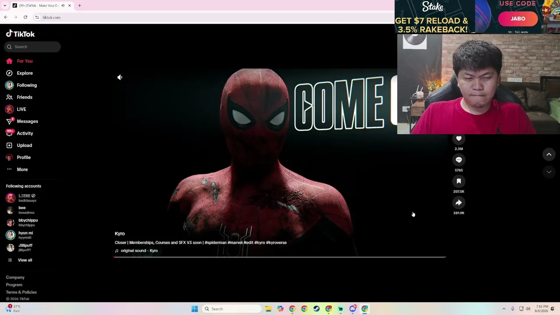560x315 pixels.
Task: Launch Copilot from the taskbar
Action: click(x=280, y=309)
